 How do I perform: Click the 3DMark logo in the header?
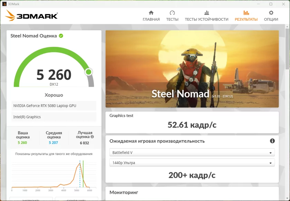[32, 16]
